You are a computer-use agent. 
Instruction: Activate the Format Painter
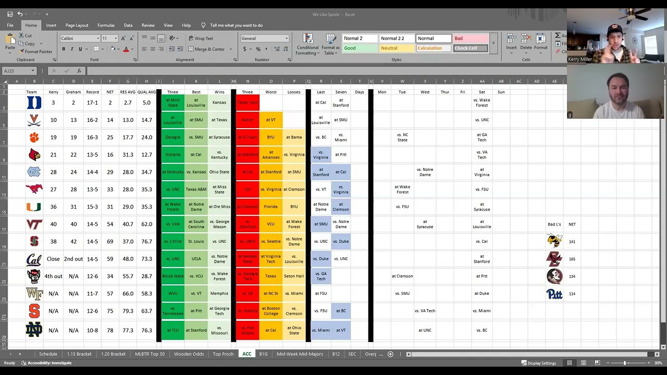[x=35, y=52]
